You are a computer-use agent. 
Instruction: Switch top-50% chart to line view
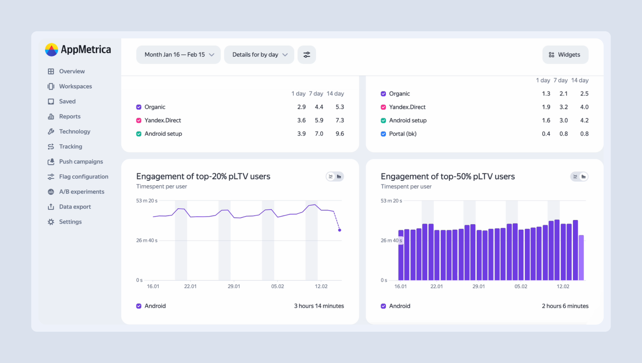pyautogui.click(x=575, y=177)
